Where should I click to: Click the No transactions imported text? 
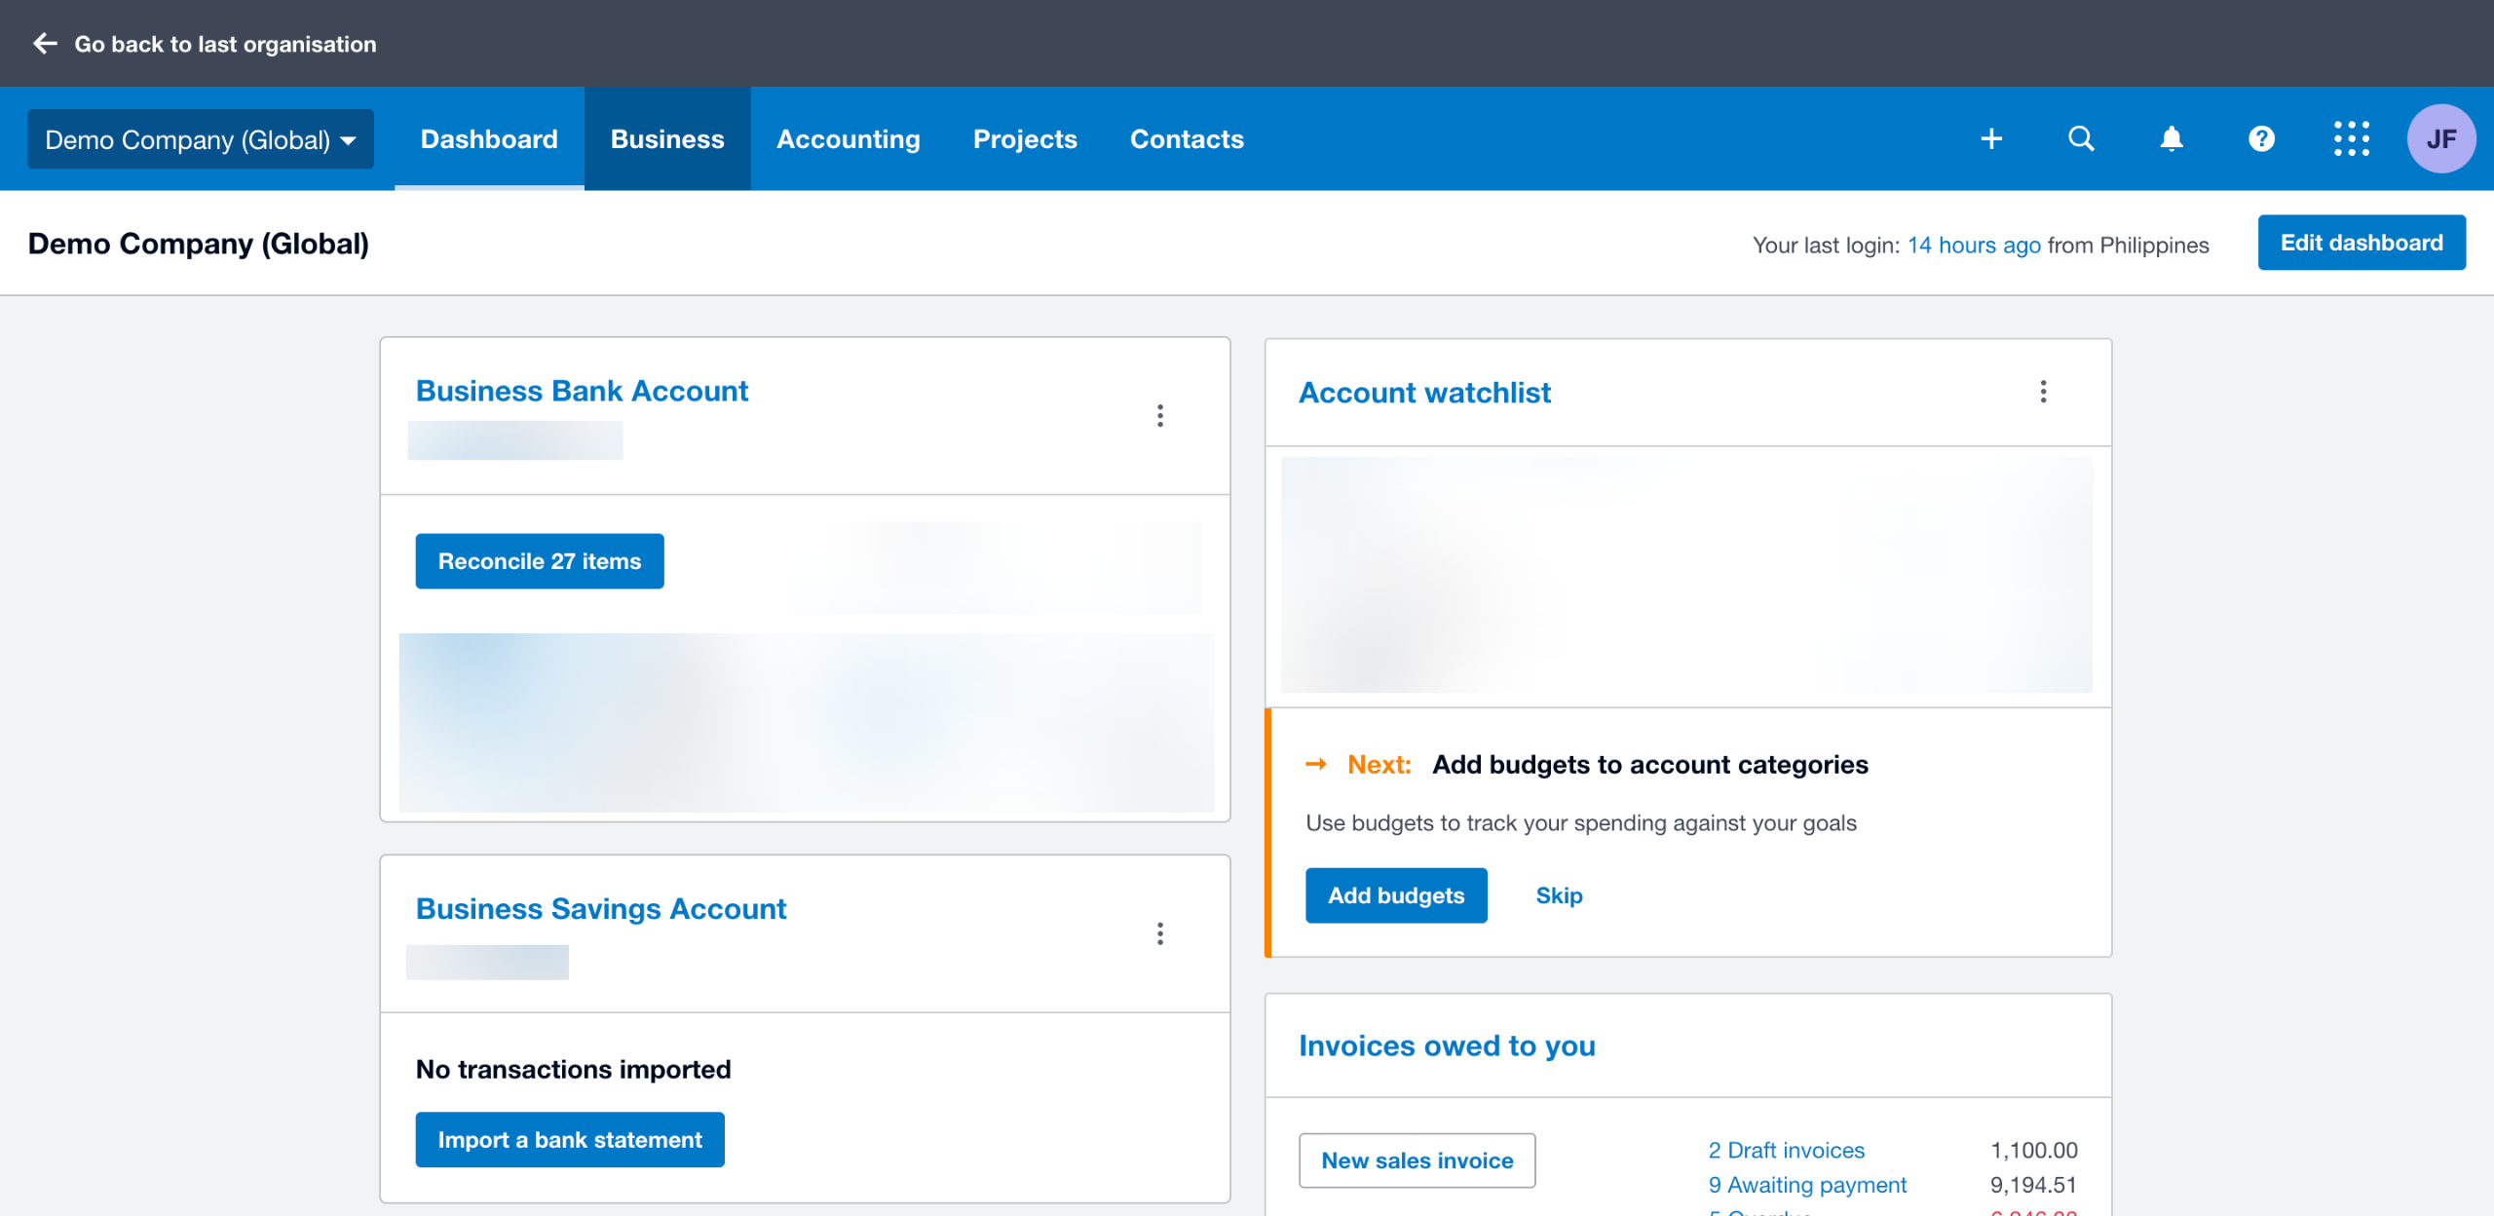(573, 1070)
